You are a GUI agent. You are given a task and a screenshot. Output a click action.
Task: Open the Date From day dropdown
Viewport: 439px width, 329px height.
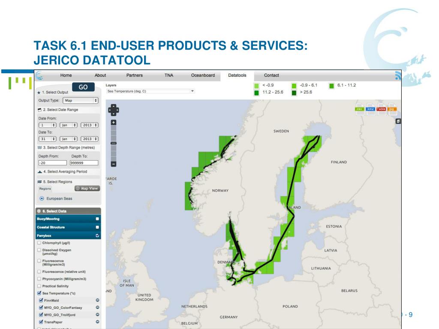click(x=47, y=125)
